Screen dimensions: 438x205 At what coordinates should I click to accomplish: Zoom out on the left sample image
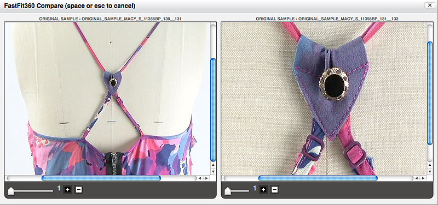click(x=79, y=190)
